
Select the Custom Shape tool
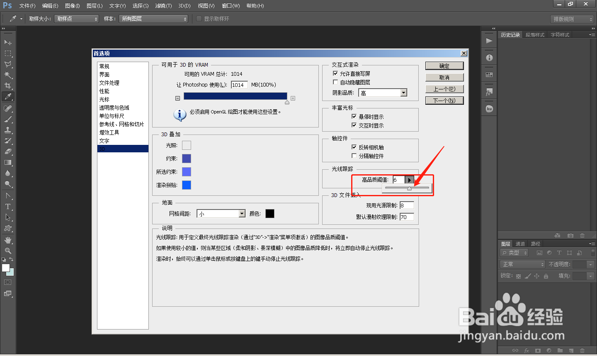pos(8,228)
